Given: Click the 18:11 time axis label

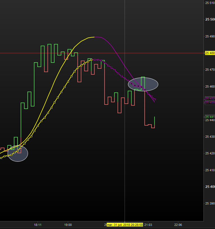Looking at the screenshot, I should pyautogui.click(x=38, y=225).
